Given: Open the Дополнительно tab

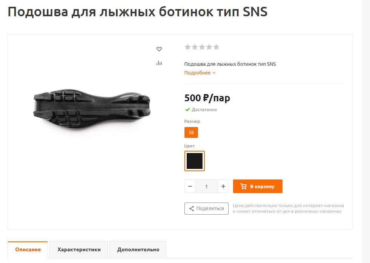Looking at the screenshot, I should pos(138,250).
